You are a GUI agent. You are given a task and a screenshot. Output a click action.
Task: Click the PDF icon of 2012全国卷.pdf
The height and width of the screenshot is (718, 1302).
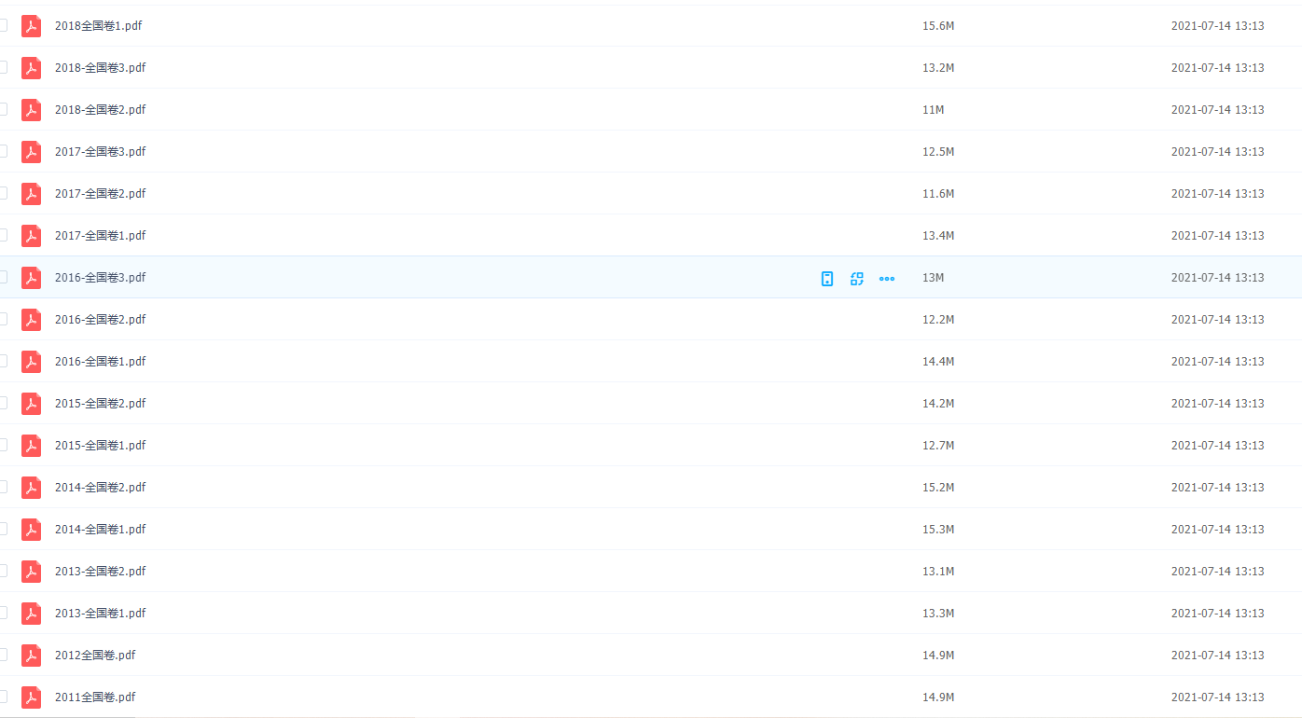click(x=32, y=656)
